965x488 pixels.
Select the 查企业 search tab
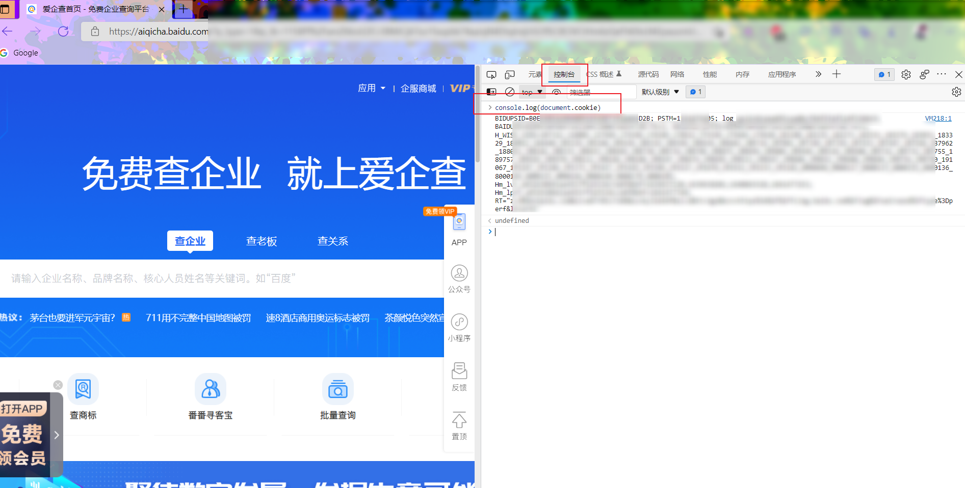click(x=190, y=241)
